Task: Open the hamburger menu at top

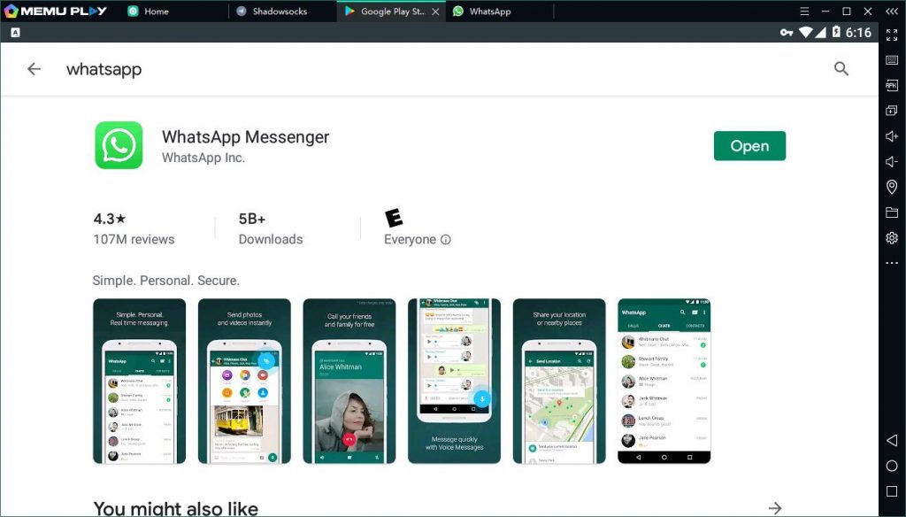Action: pos(803,12)
